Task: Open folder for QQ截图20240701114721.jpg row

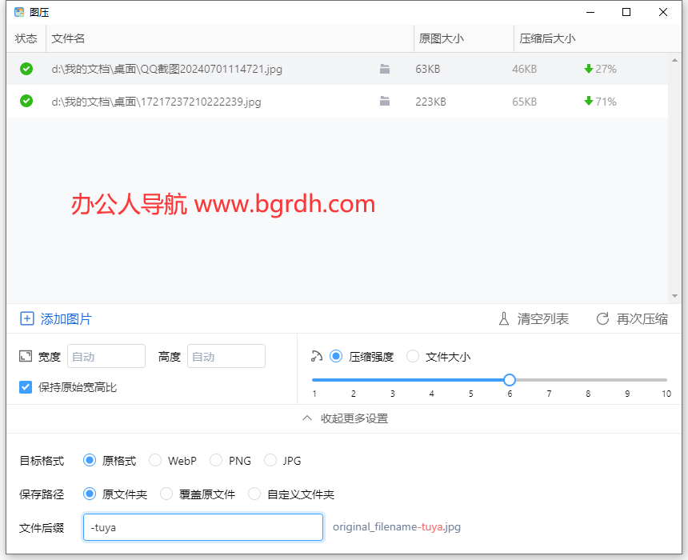Action: click(x=385, y=69)
